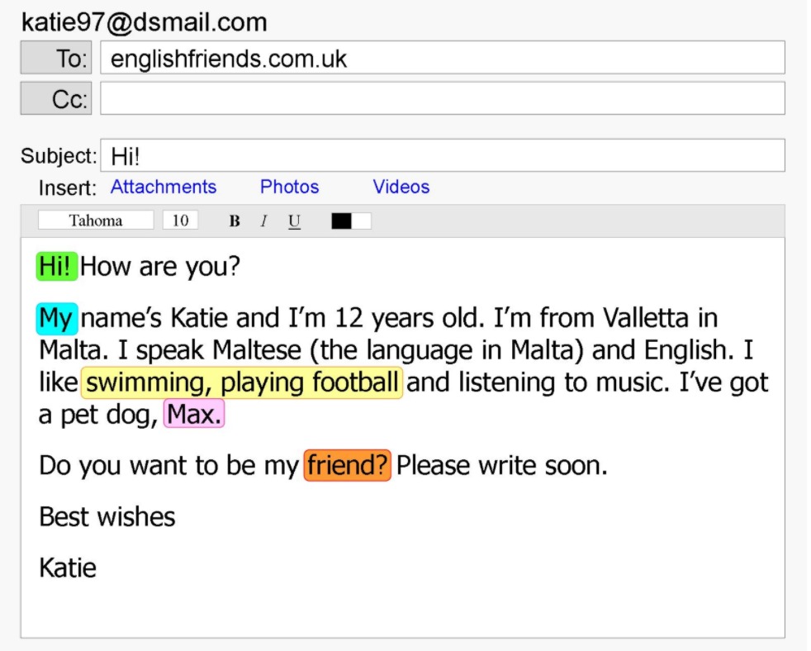This screenshot has height=651, width=811.
Task: Click the cyan highlighted My word
Action: pos(57,318)
